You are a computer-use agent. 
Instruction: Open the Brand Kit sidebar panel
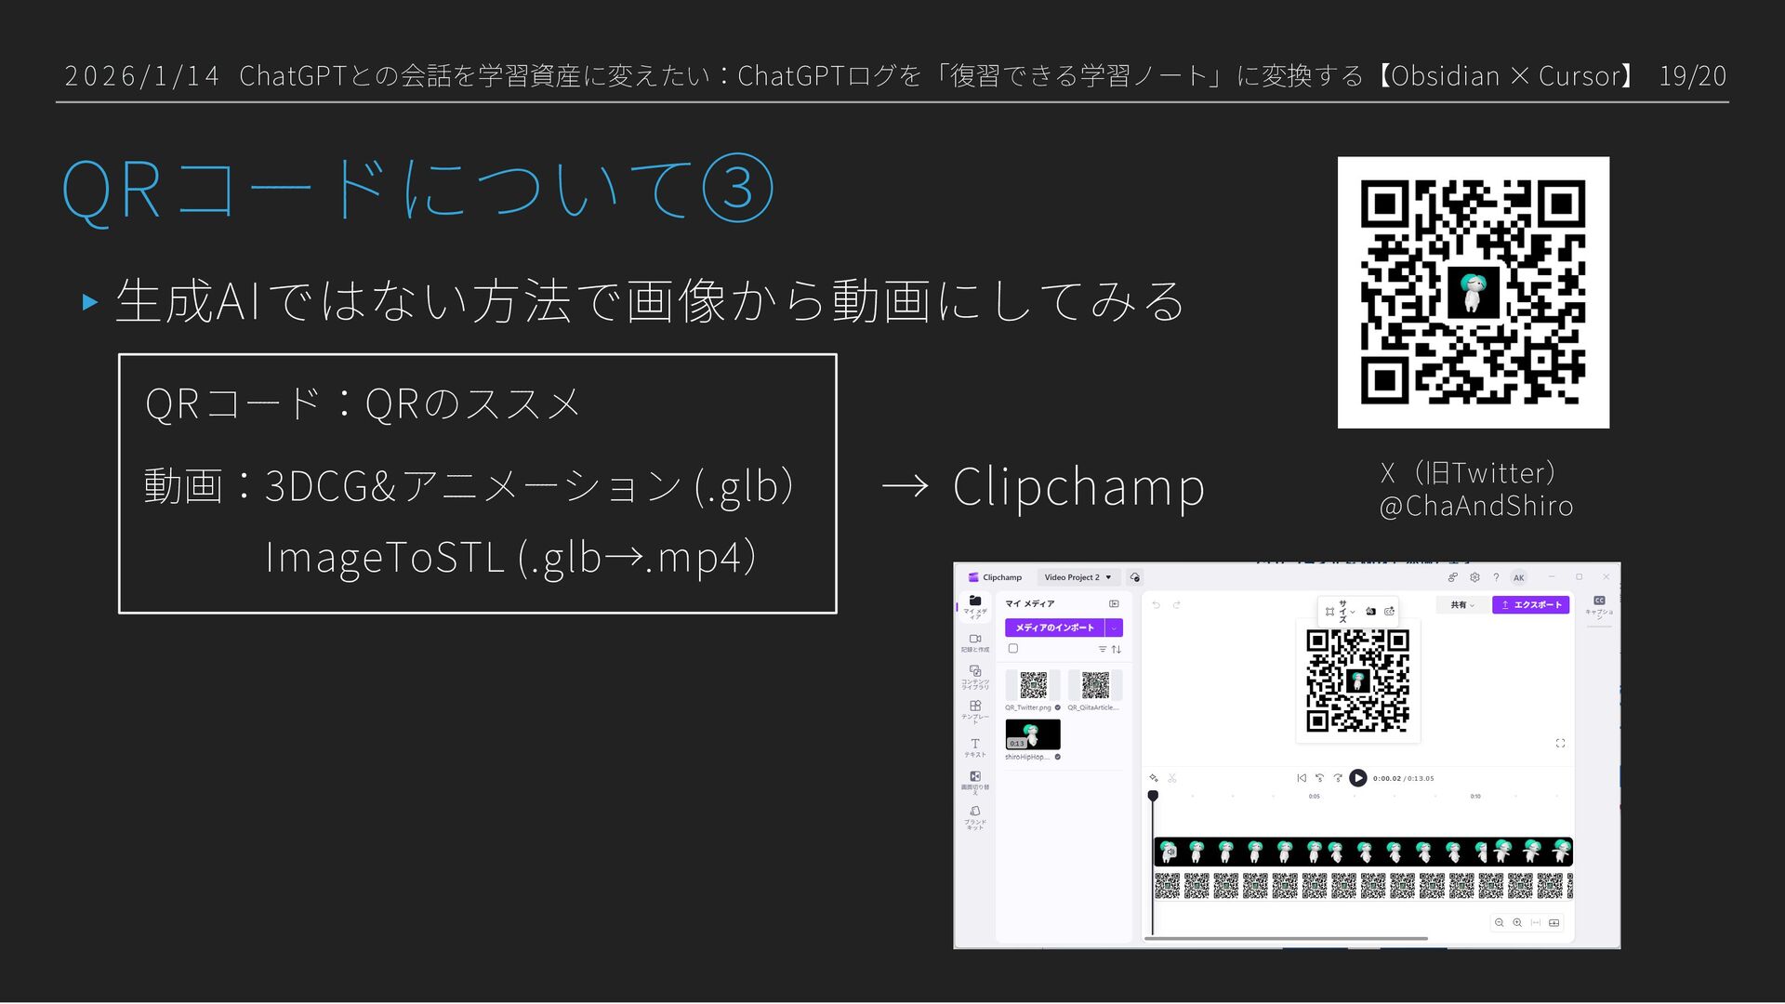pyautogui.click(x=974, y=814)
